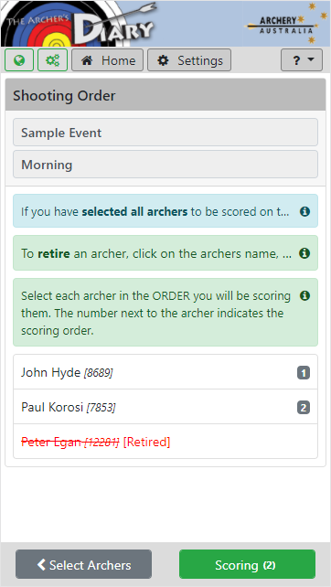Open Settings from top navigation
The width and height of the screenshot is (331, 587).
[189, 60]
